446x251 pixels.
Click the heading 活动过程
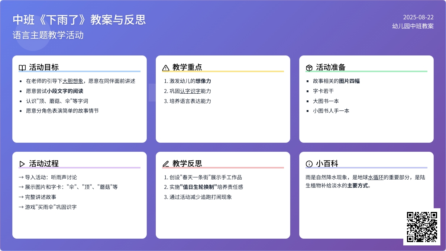tap(44, 164)
